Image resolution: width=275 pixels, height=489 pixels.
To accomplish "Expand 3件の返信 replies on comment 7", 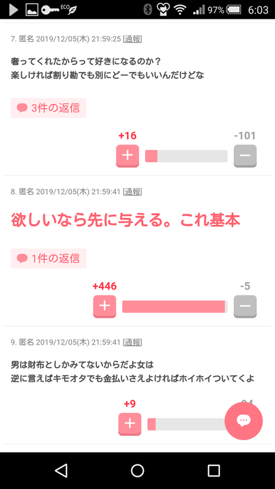I will coord(48,108).
